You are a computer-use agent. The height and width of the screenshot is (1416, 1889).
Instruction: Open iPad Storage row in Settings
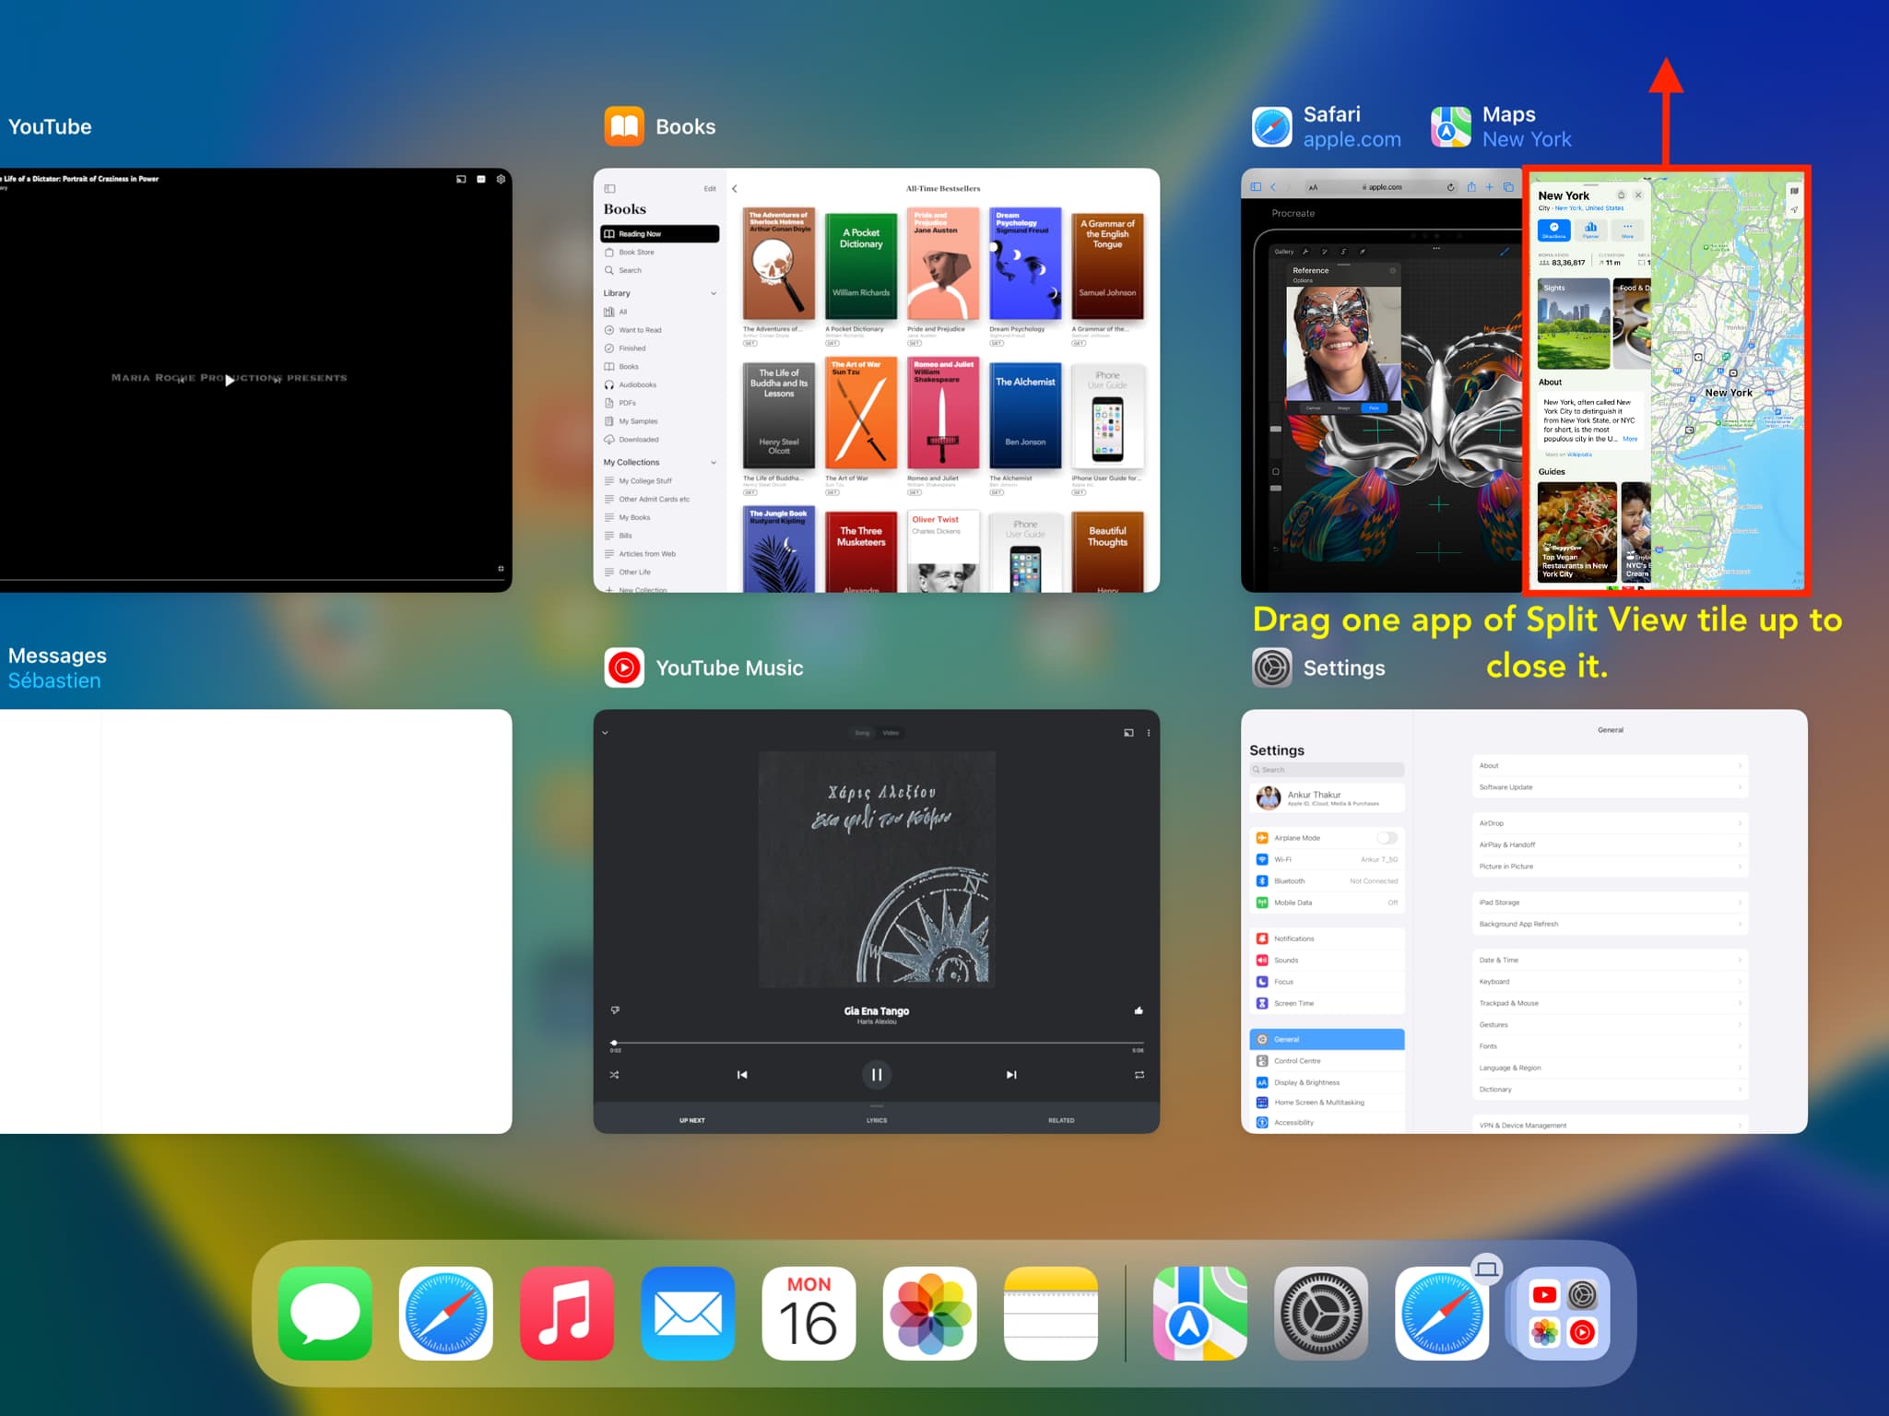coord(1610,902)
